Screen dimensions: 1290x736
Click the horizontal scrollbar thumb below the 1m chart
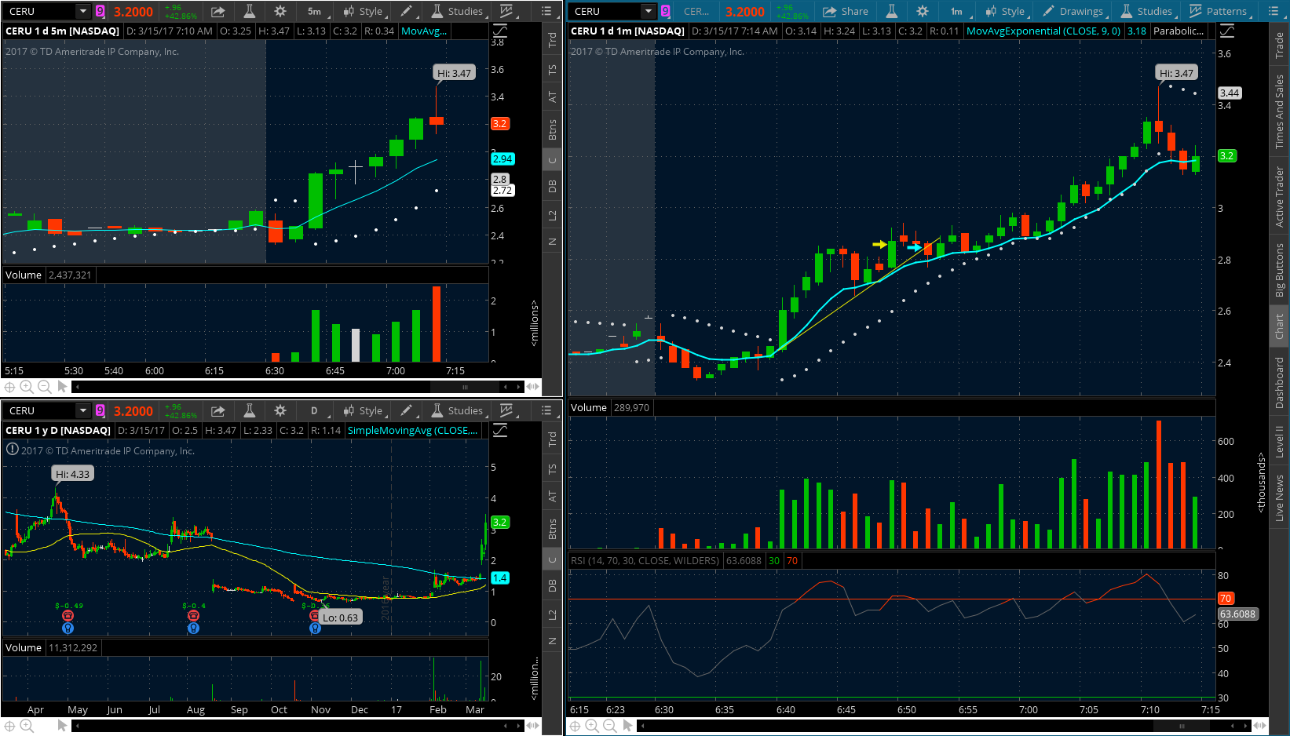point(1182,726)
